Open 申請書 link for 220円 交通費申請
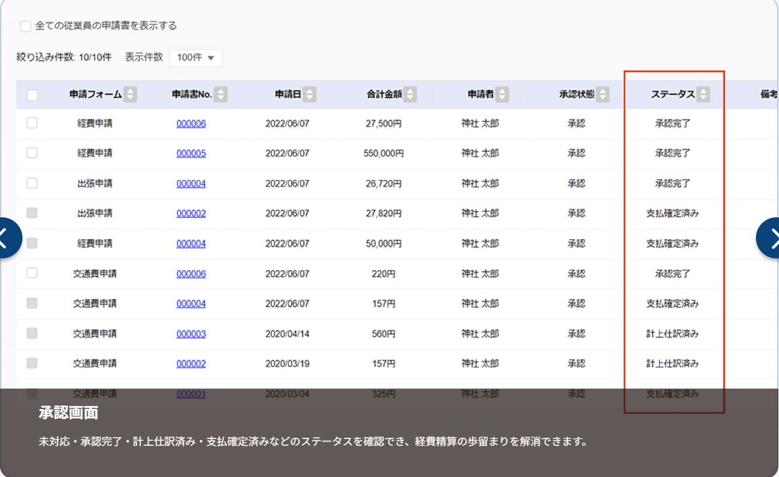The width and height of the screenshot is (779, 477). [191, 274]
